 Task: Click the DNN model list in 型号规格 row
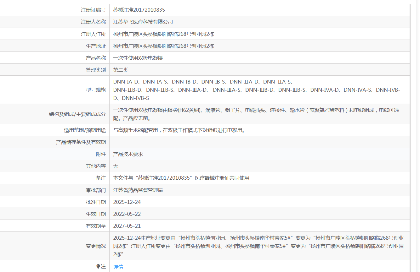click(257, 90)
